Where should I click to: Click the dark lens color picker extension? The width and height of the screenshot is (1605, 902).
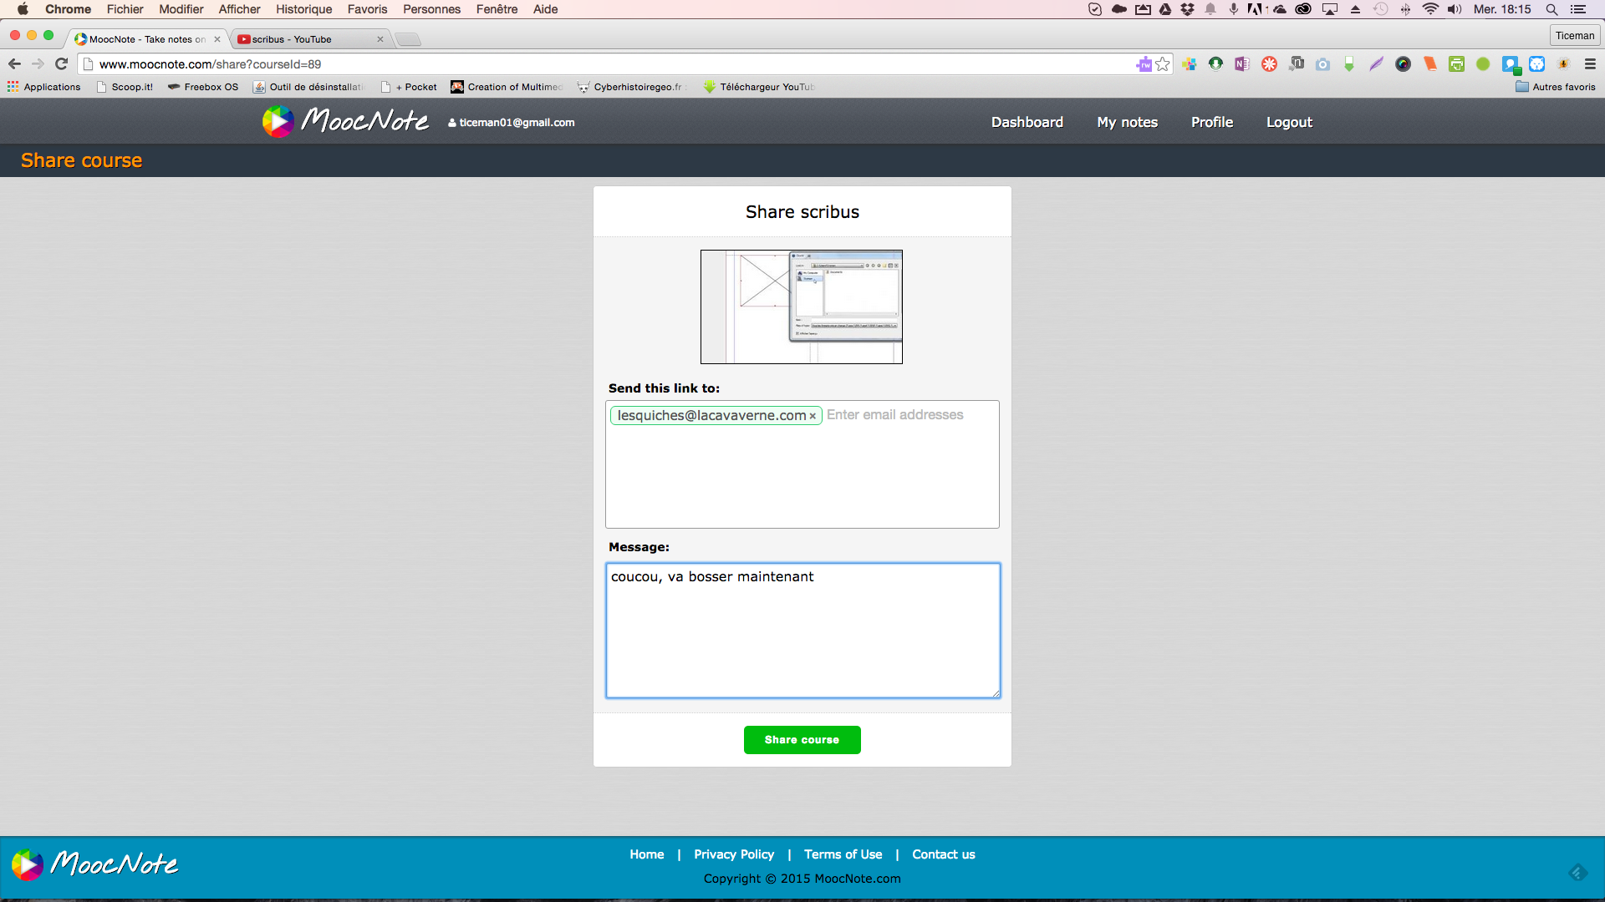[x=1403, y=64]
